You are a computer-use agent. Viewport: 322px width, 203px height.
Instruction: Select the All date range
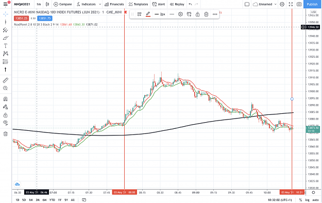pos(73,200)
